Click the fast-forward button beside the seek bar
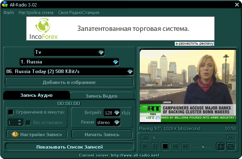The width and height of the screenshot is (242, 159). coord(230,137)
